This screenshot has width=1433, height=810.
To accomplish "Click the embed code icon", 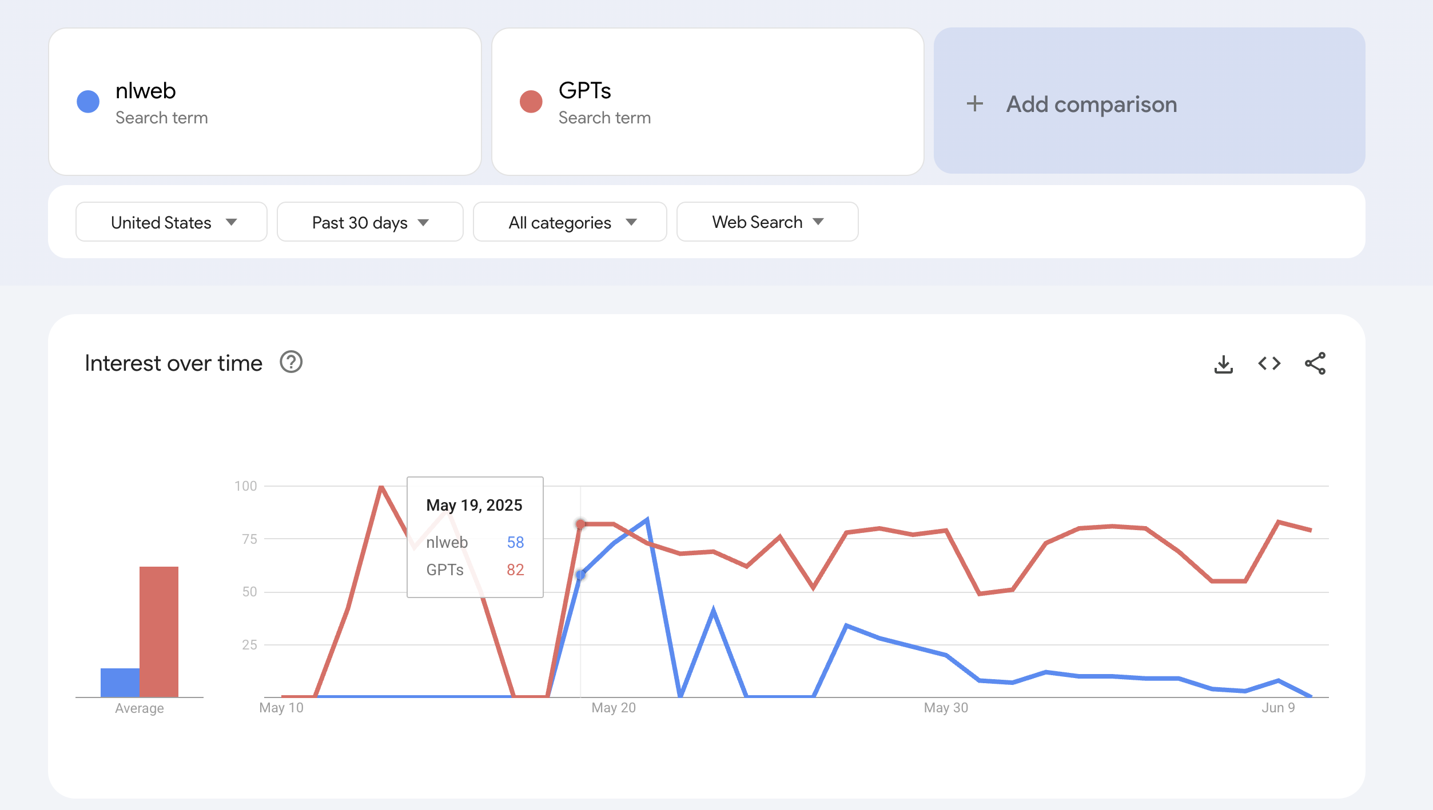I will pyautogui.click(x=1269, y=363).
